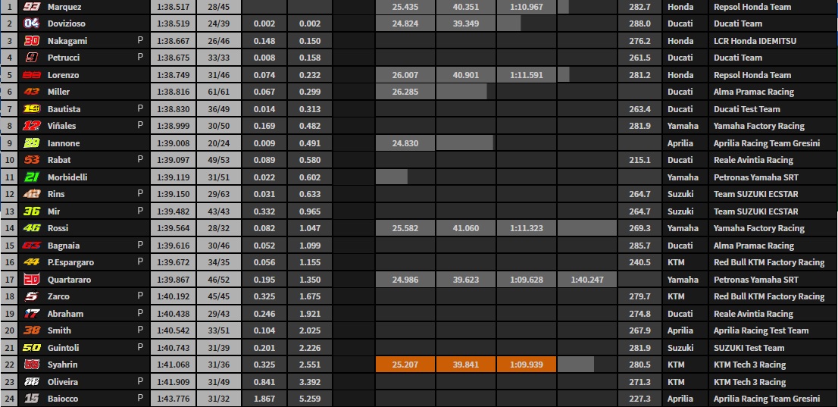Click Abraham's number 17 badge
The image size is (838, 407).
(x=32, y=314)
